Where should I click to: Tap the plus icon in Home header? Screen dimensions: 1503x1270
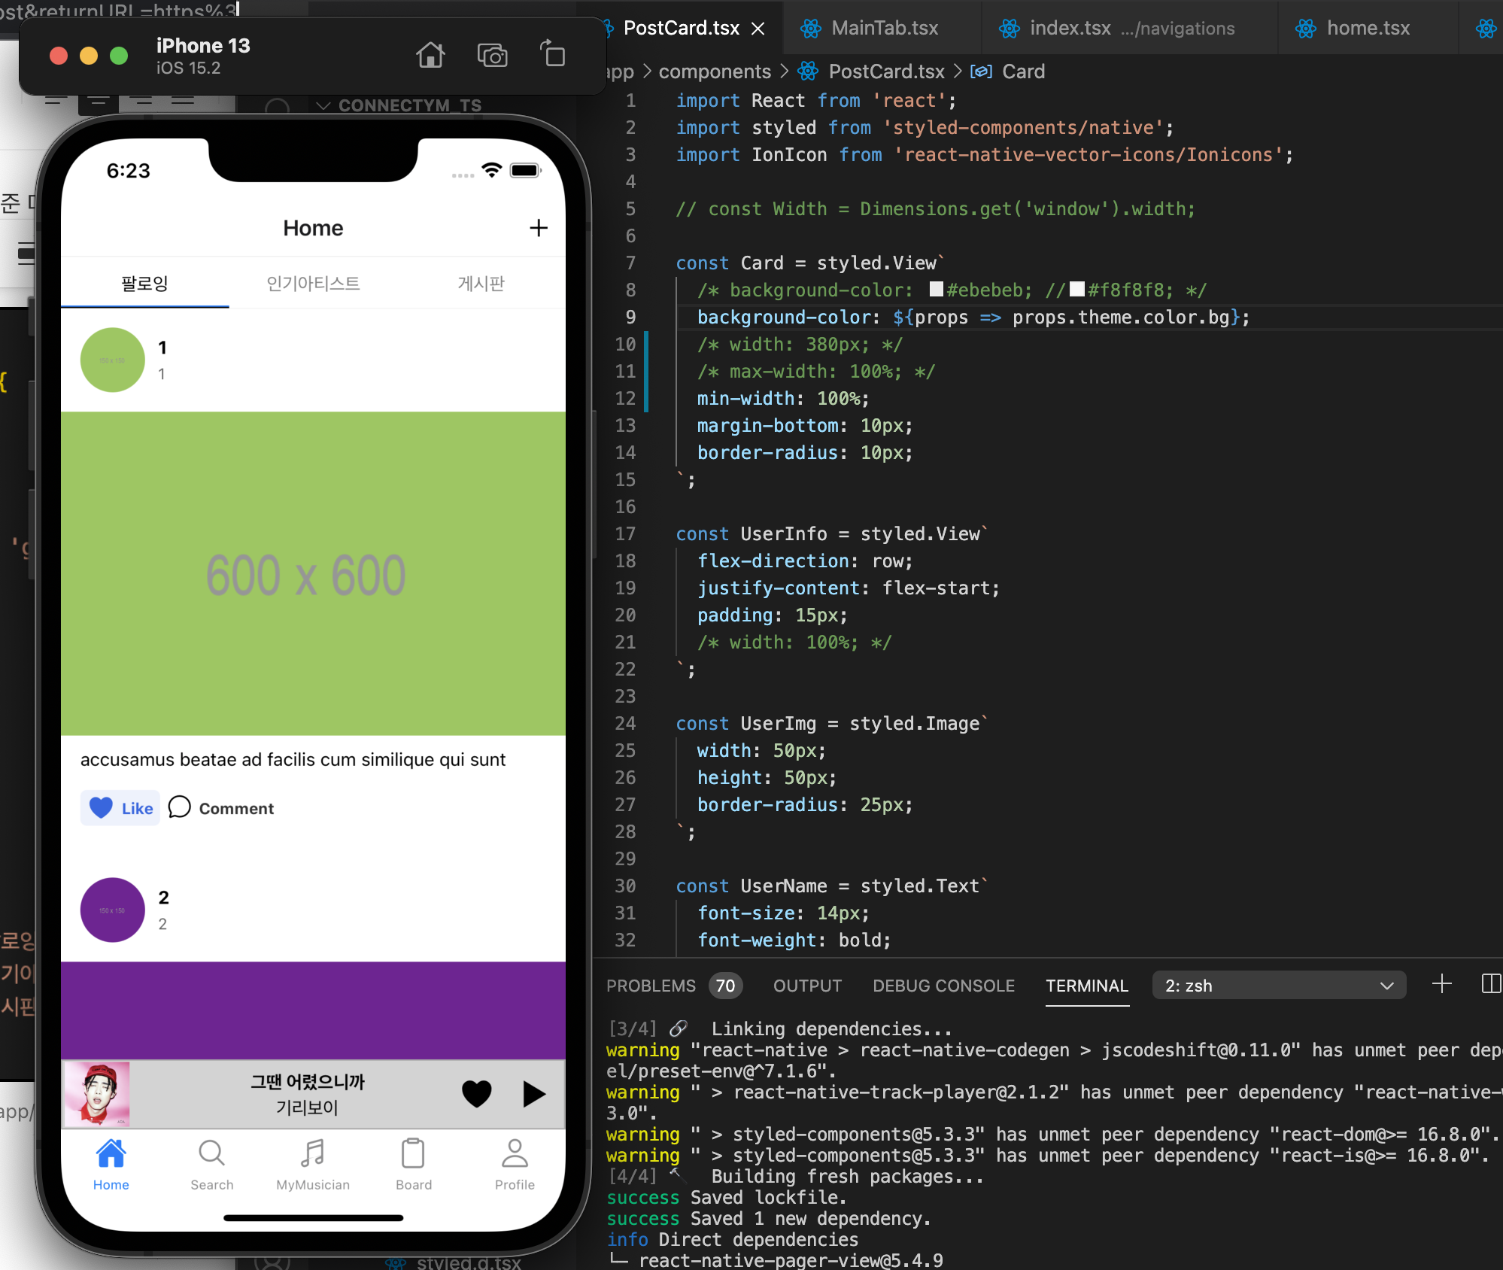[x=538, y=228]
